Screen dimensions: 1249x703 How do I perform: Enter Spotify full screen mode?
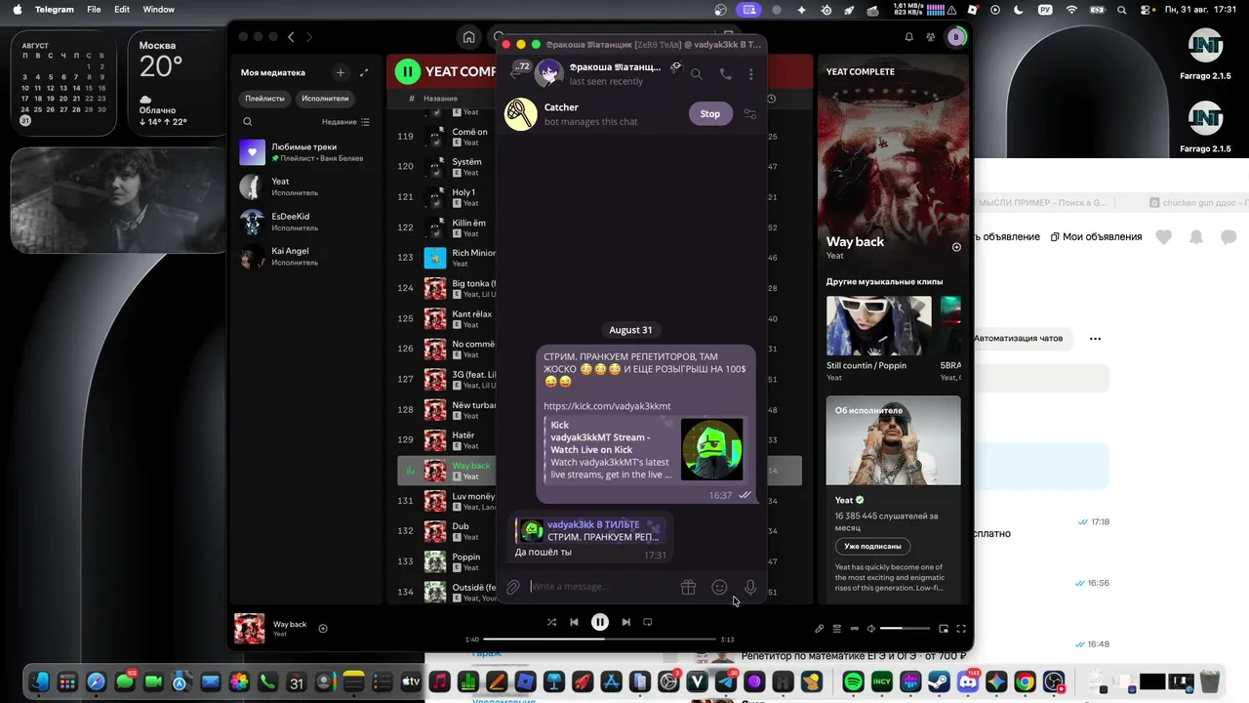point(961,629)
